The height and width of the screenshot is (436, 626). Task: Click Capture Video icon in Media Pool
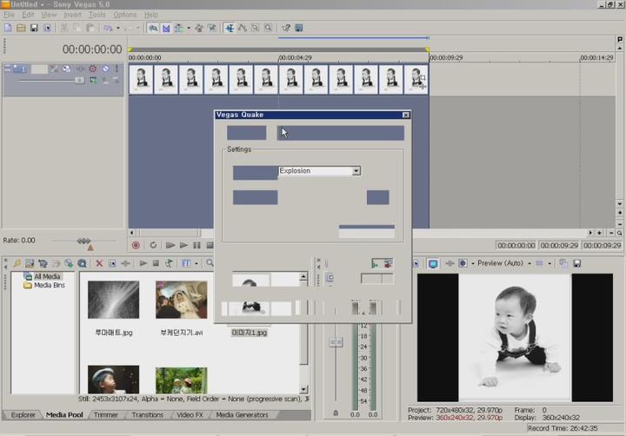coord(43,263)
